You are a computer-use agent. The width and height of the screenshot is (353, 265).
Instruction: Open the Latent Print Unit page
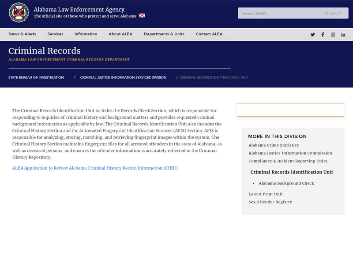[x=265, y=193]
